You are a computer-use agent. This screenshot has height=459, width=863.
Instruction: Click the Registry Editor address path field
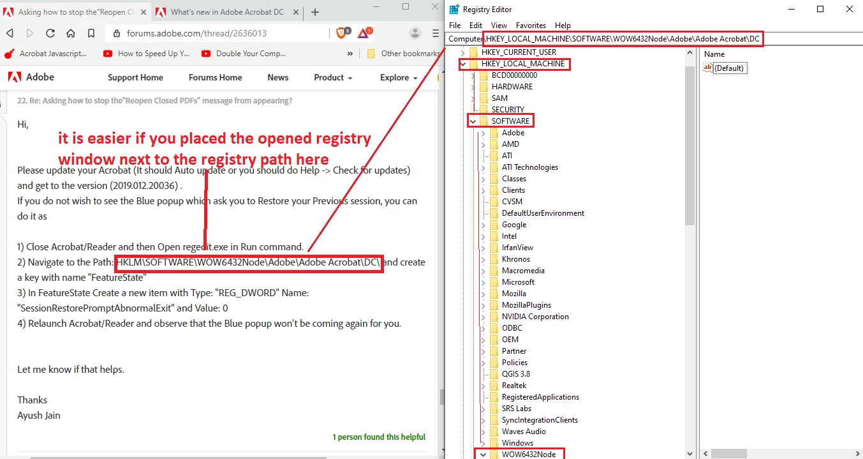(654, 39)
